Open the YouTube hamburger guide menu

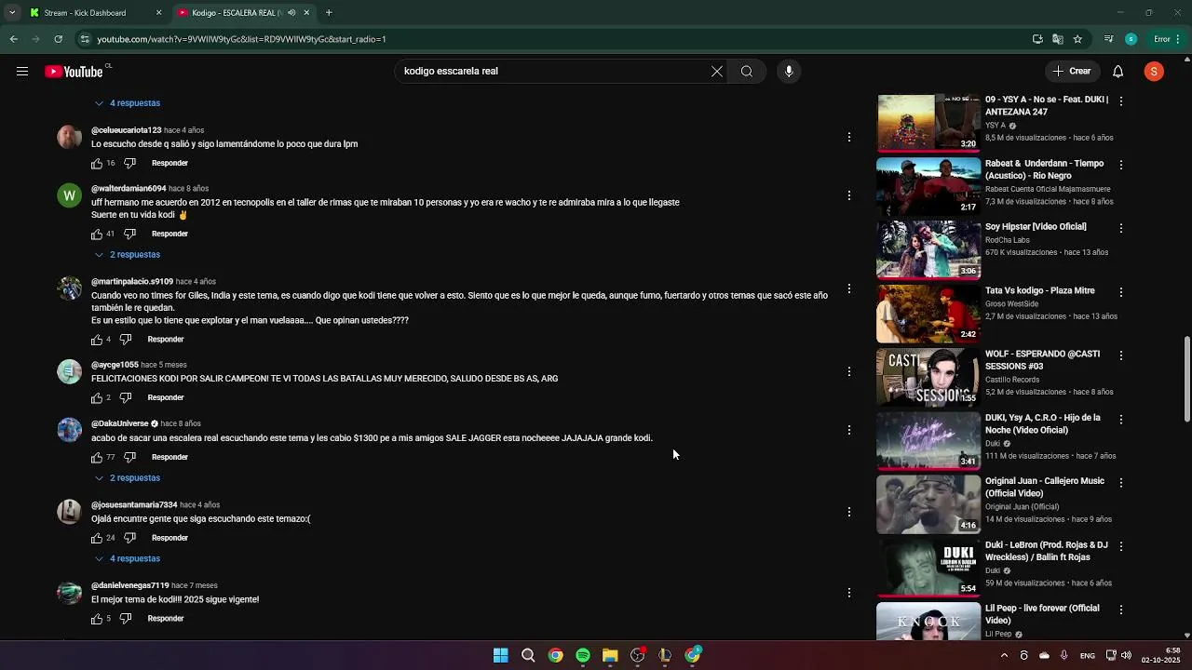tap(22, 71)
